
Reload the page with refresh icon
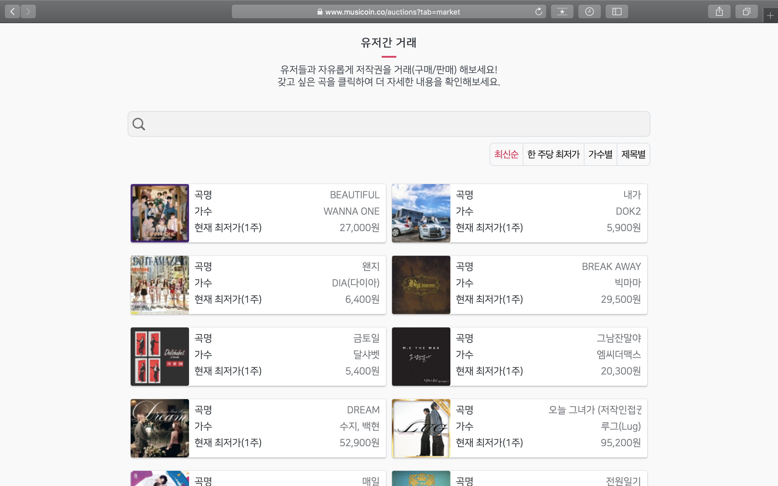click(539, 12)
